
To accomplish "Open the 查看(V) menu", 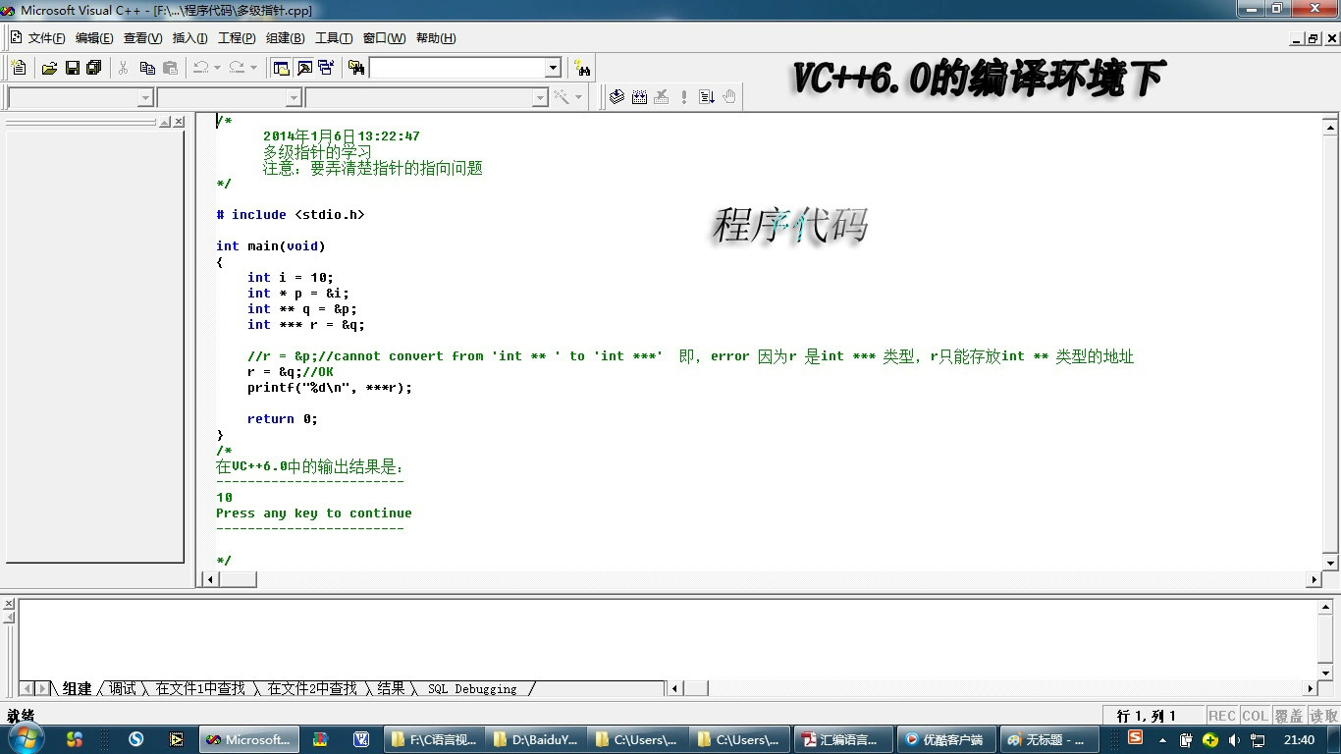I will pos(142,38).
